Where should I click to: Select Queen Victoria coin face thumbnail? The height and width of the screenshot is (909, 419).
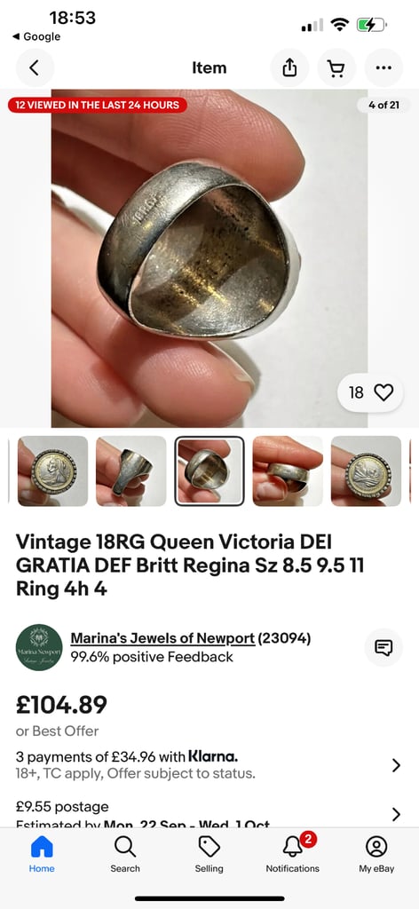[52, 471]
